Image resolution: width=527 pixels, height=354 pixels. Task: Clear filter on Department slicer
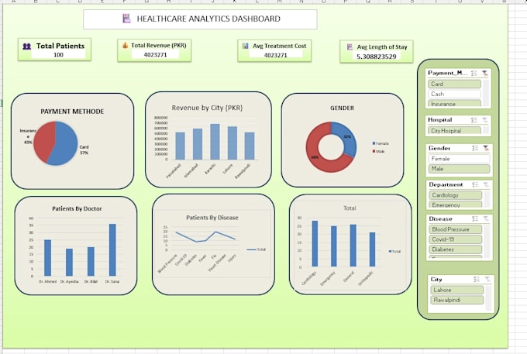[486, 184]
